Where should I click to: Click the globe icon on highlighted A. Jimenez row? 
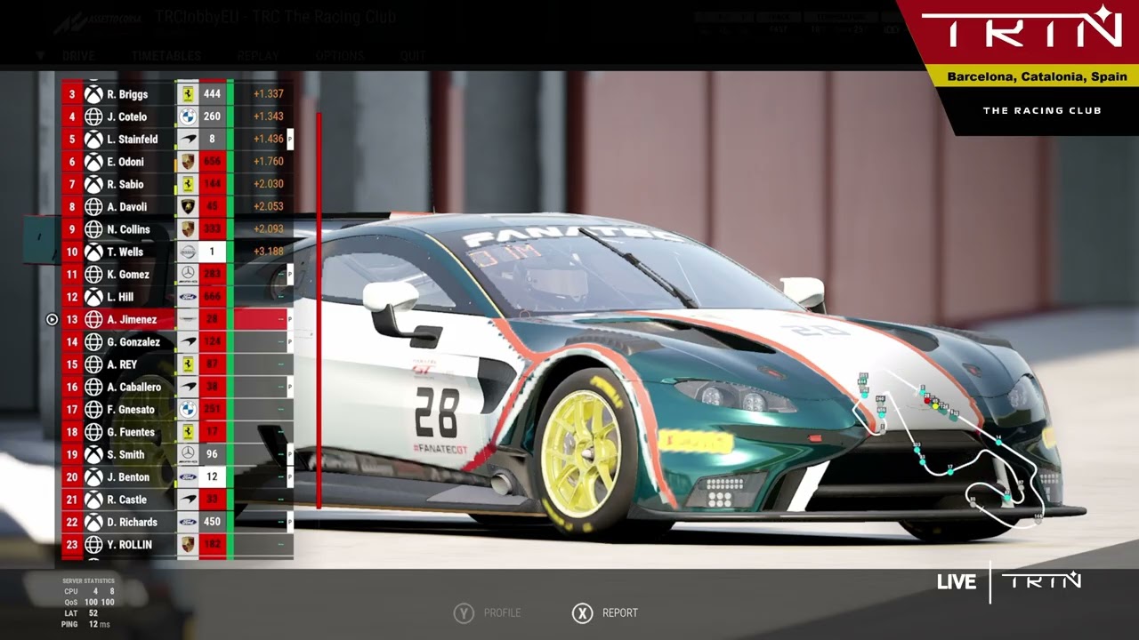point(93,320)
